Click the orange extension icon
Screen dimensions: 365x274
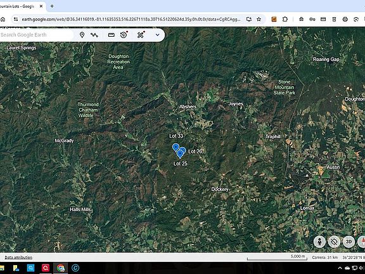coord(274,19)
